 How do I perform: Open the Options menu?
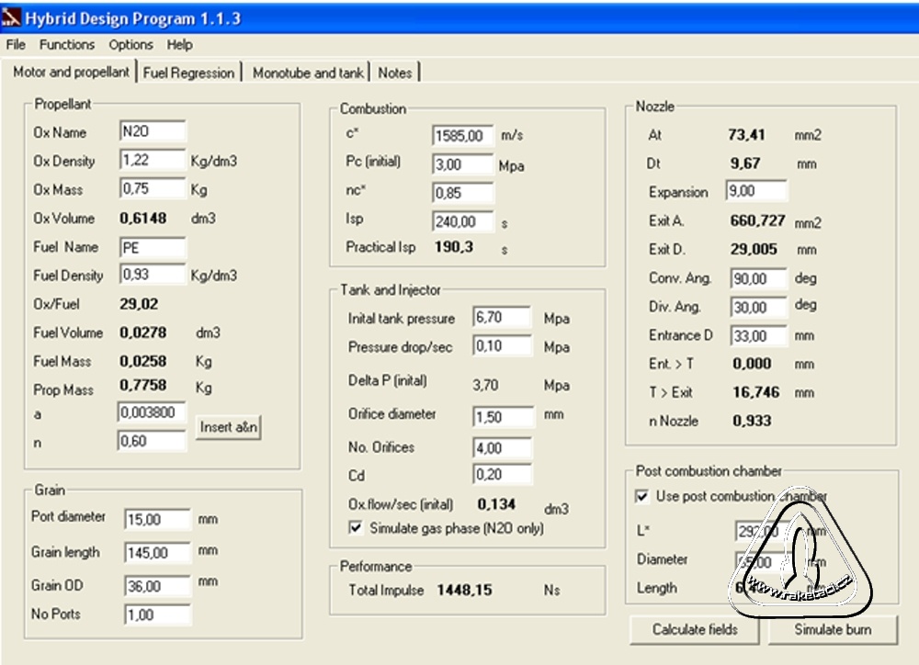click(130, 44)
